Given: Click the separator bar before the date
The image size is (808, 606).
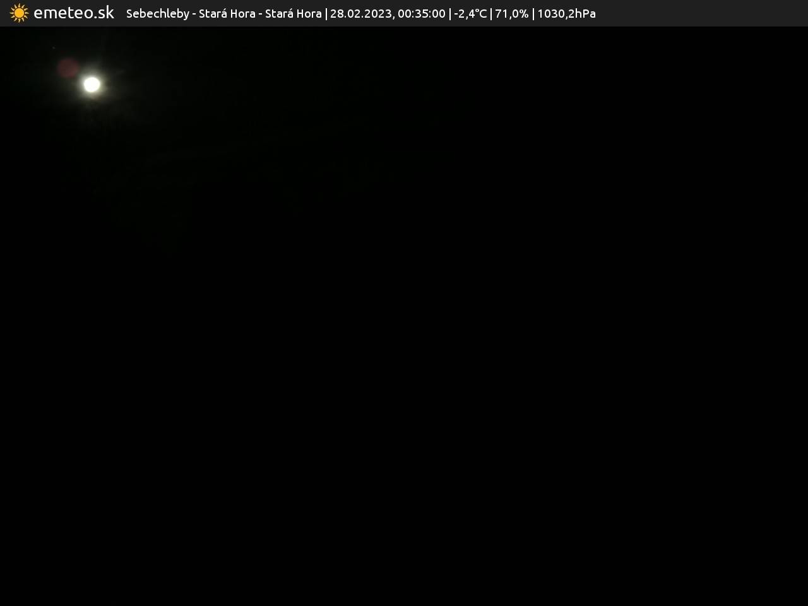Looking at the screenshot, I should click(326, 14).
